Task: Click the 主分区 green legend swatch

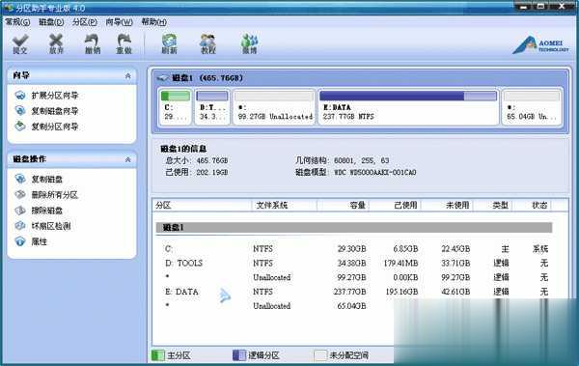Action: 157,355
